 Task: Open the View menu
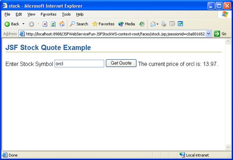pos(31,14)
